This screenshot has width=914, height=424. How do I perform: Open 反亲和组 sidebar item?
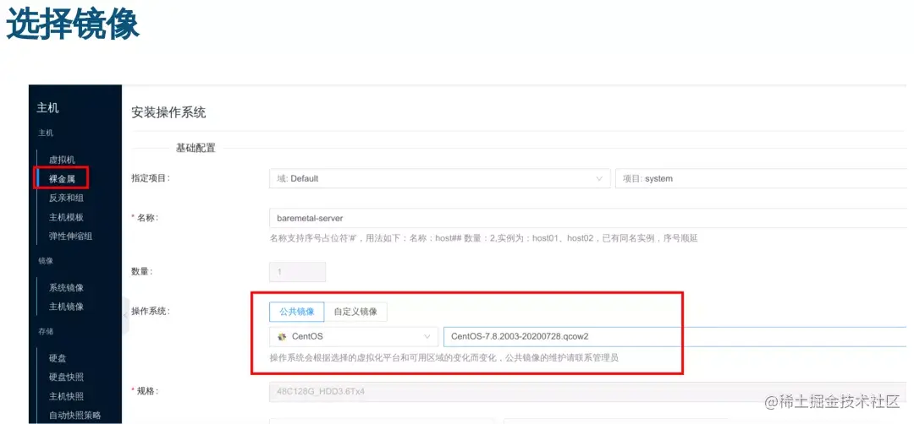coord(66,198)
